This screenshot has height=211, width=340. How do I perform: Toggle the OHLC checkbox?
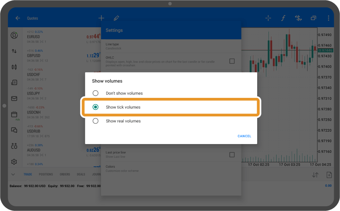tap(232, 61)
